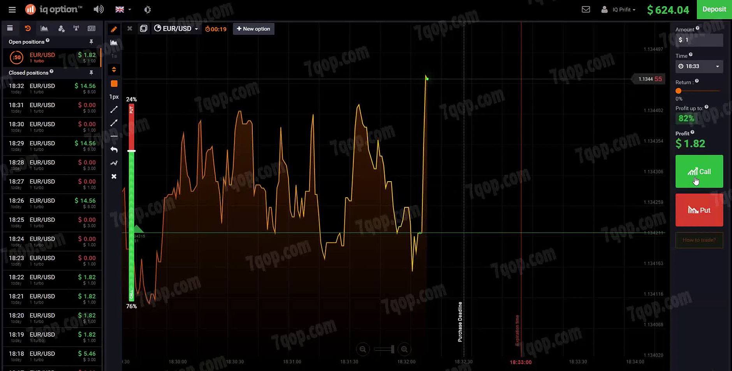The height and width of the screenshot is (371, 732).
Task: Click the traders sentiment put/call bar
Action: pos(132,202)
